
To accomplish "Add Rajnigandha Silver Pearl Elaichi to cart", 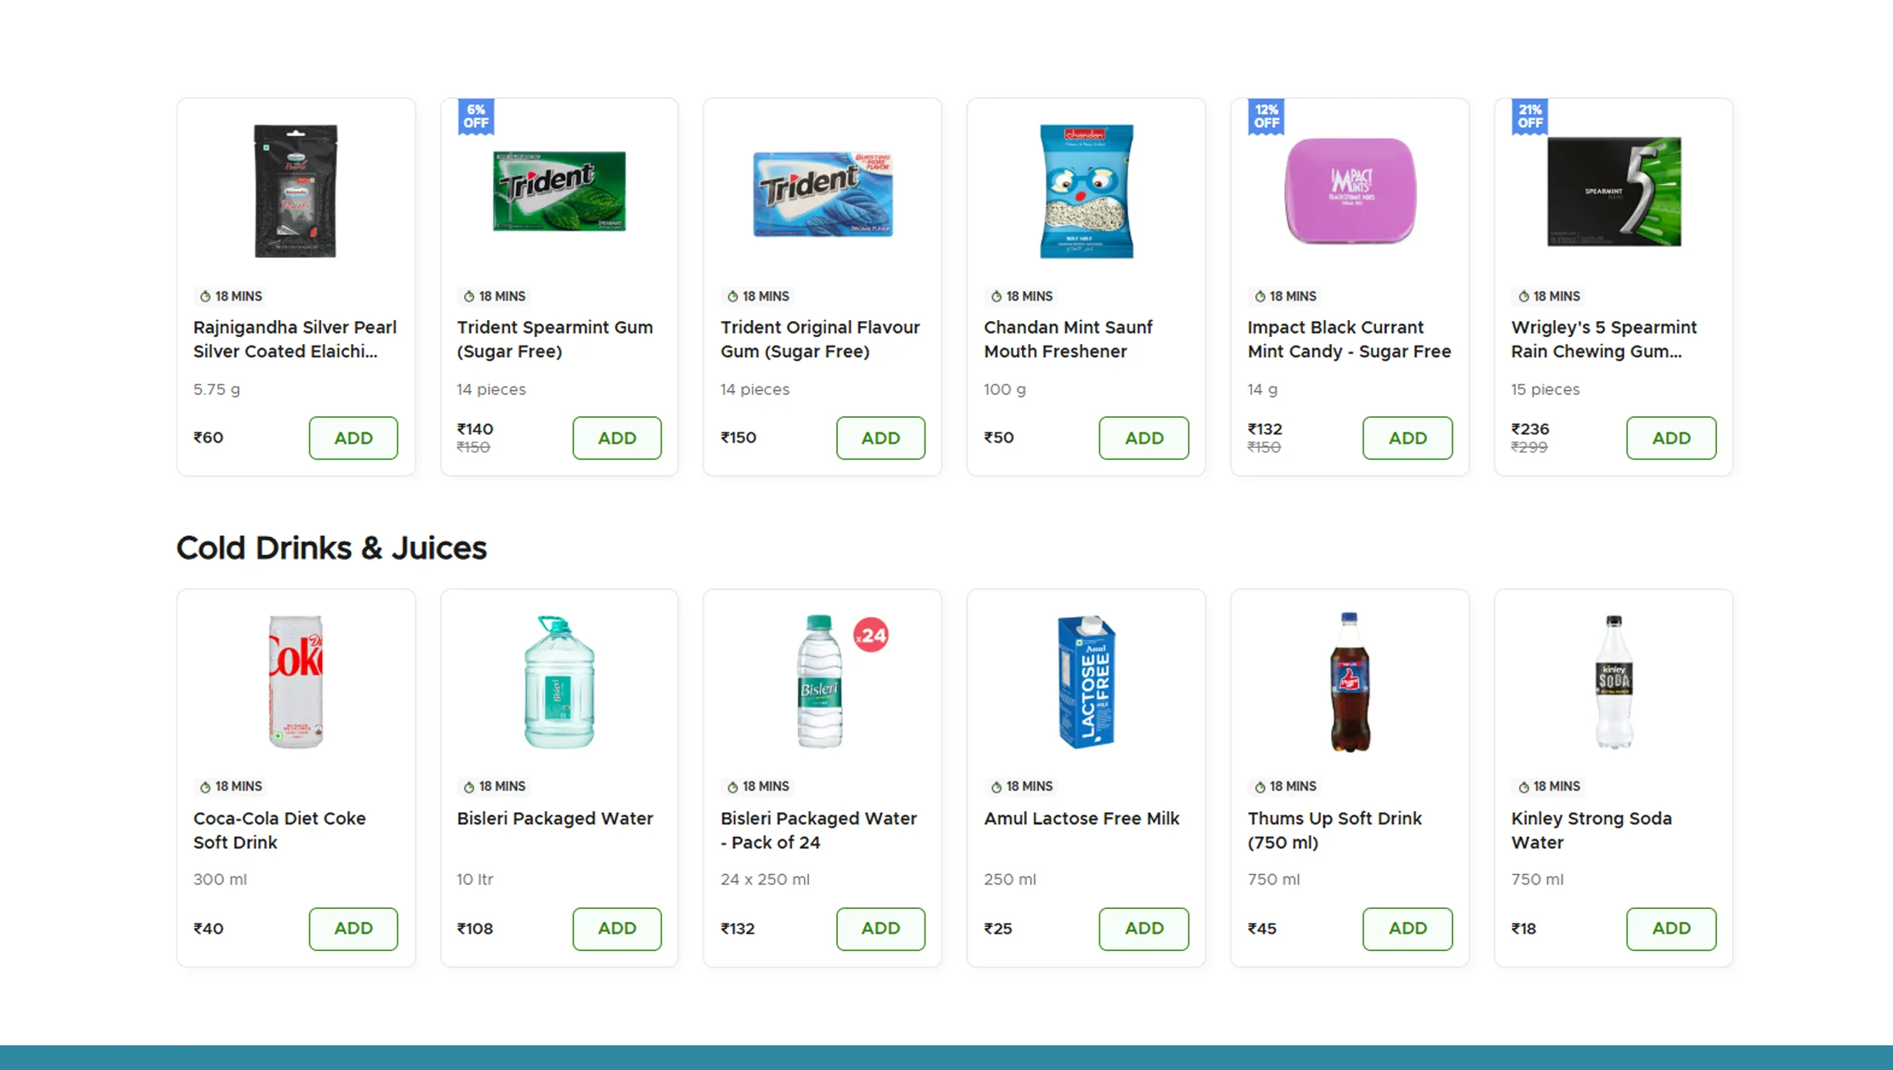I will pyautogui.click(x=353, y=438).
